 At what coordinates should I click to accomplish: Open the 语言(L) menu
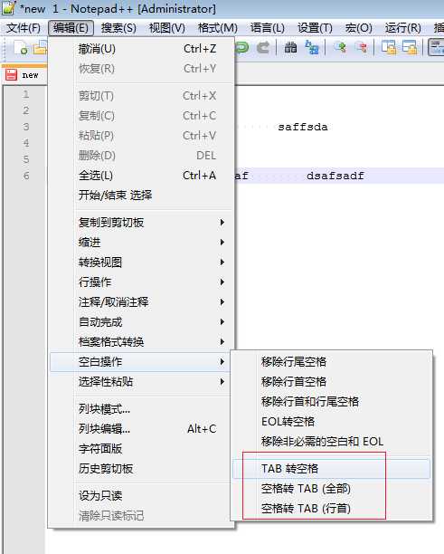(x=268, y=27)
